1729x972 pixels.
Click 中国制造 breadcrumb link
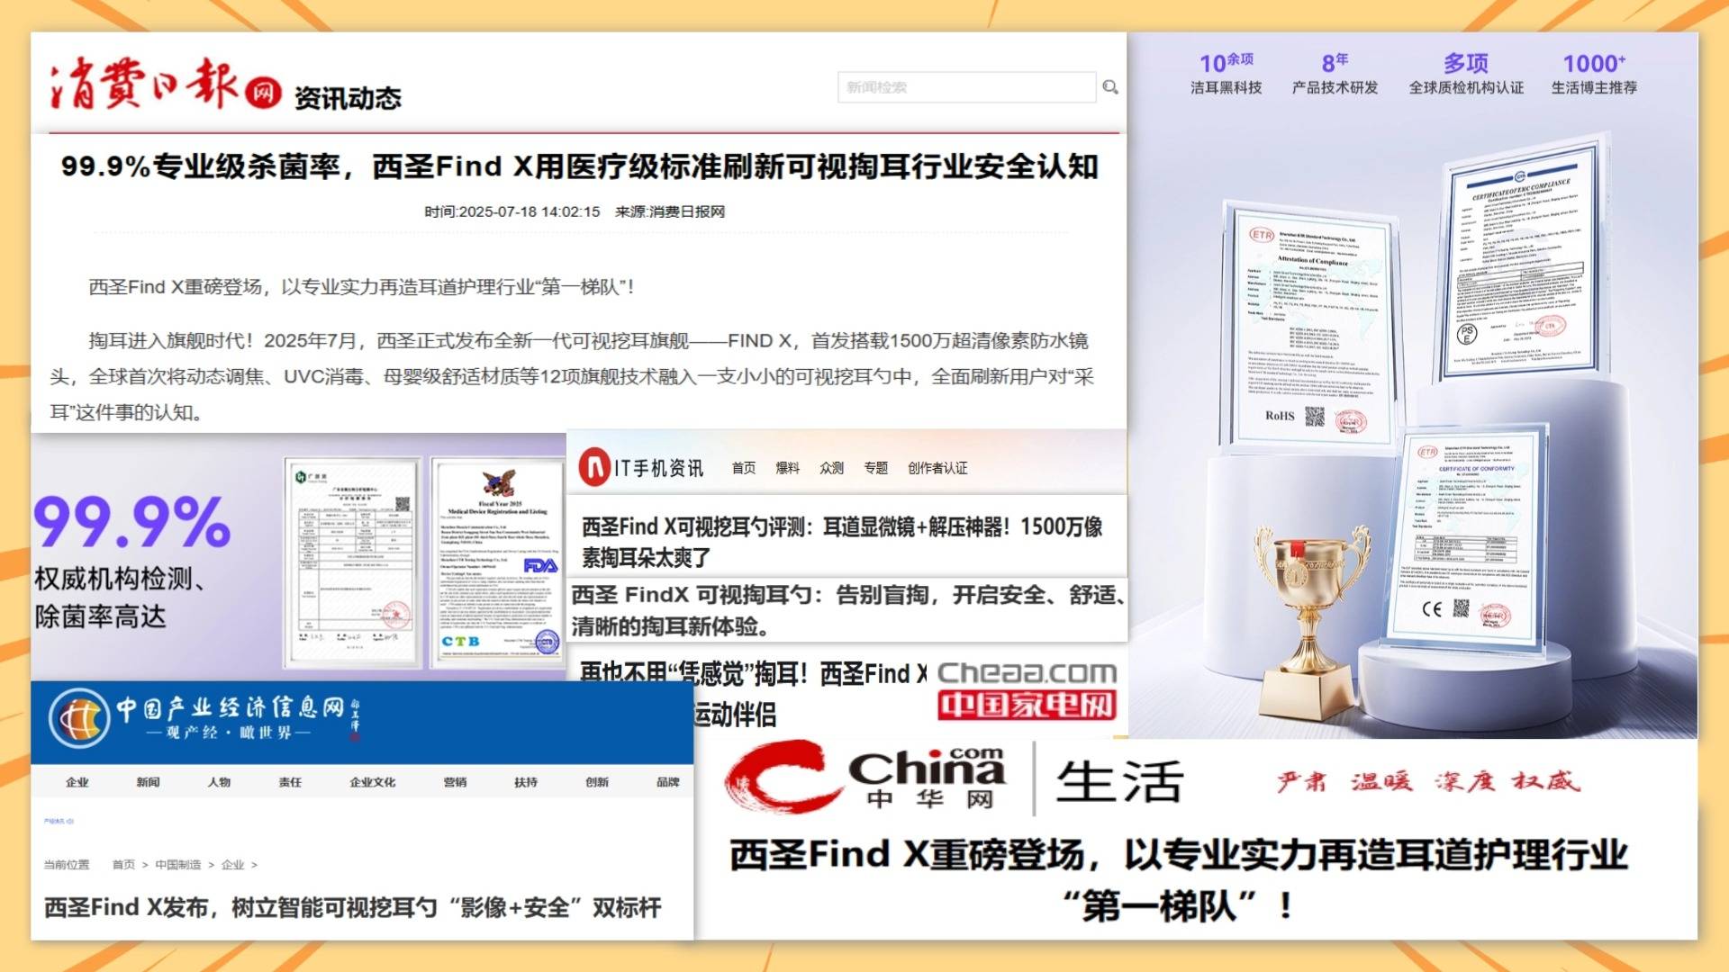point(177,865)
